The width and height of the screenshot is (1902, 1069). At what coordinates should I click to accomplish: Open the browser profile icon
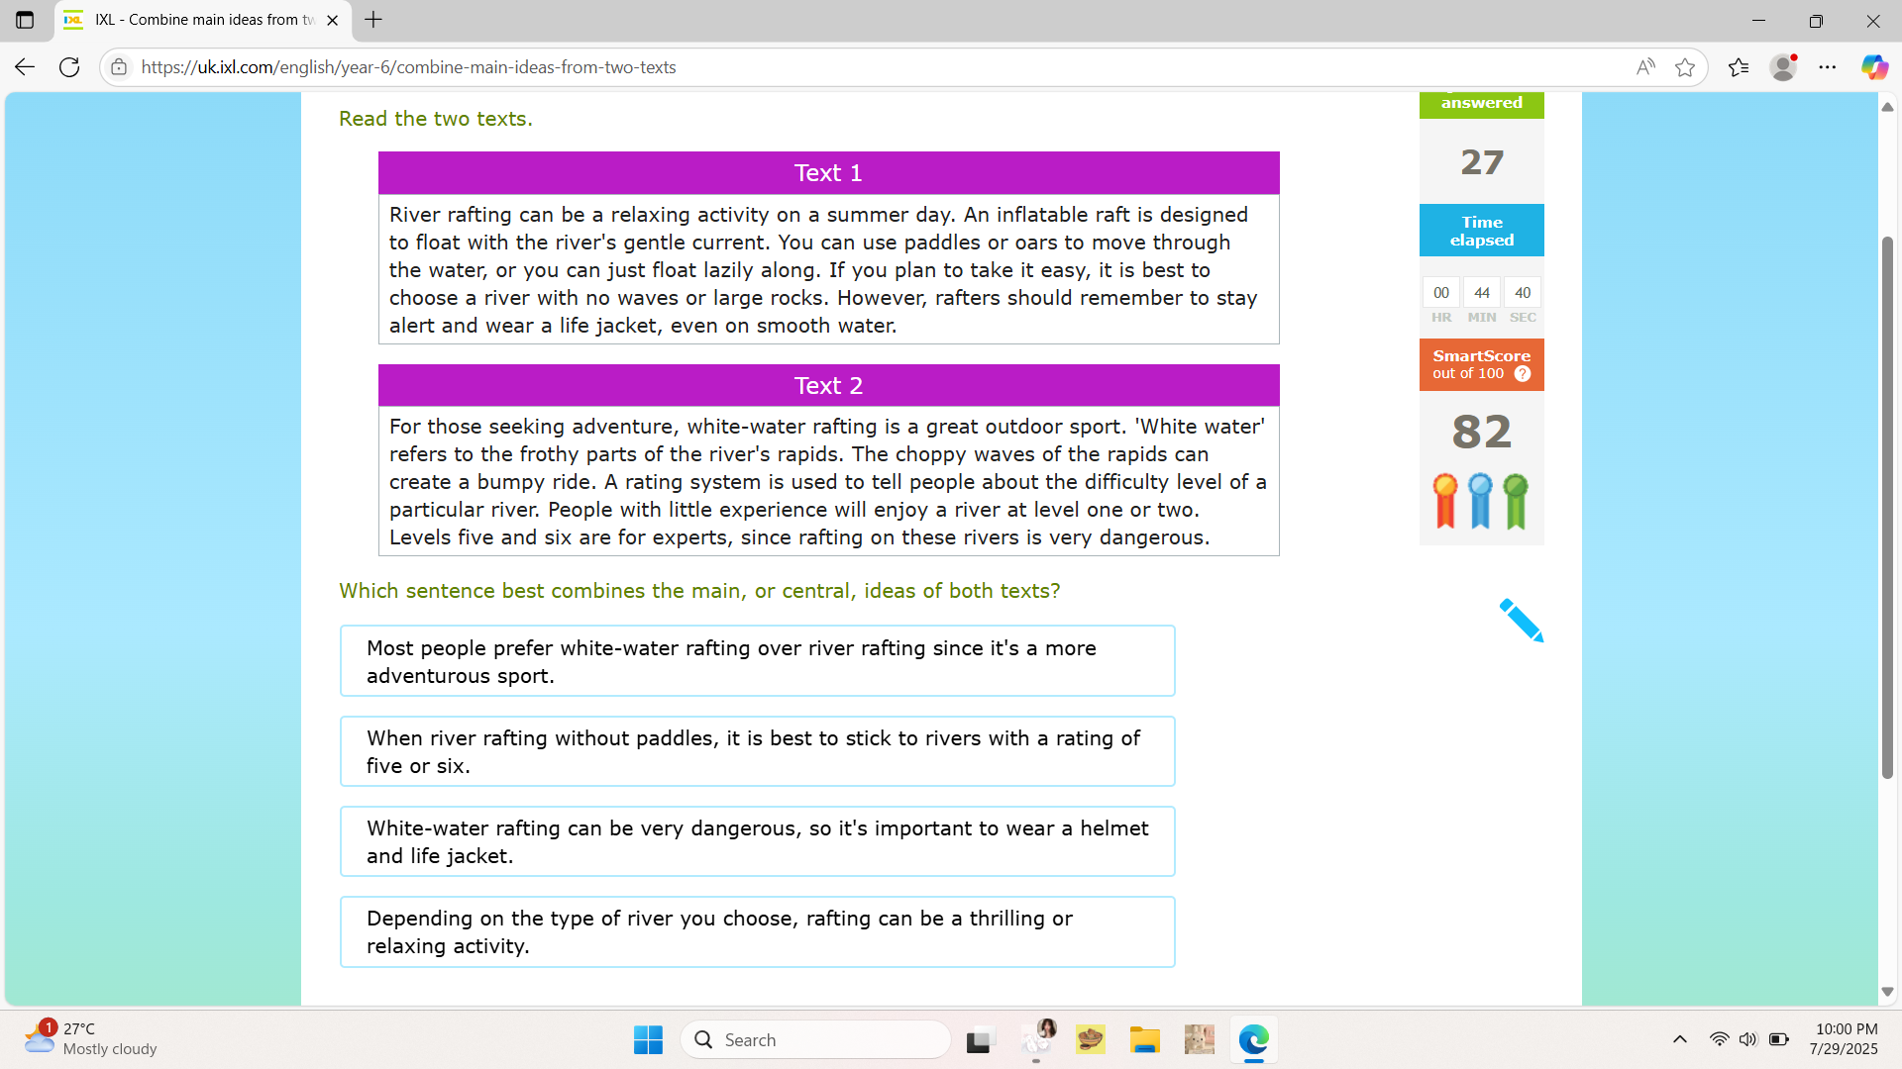click(1783, 66)
